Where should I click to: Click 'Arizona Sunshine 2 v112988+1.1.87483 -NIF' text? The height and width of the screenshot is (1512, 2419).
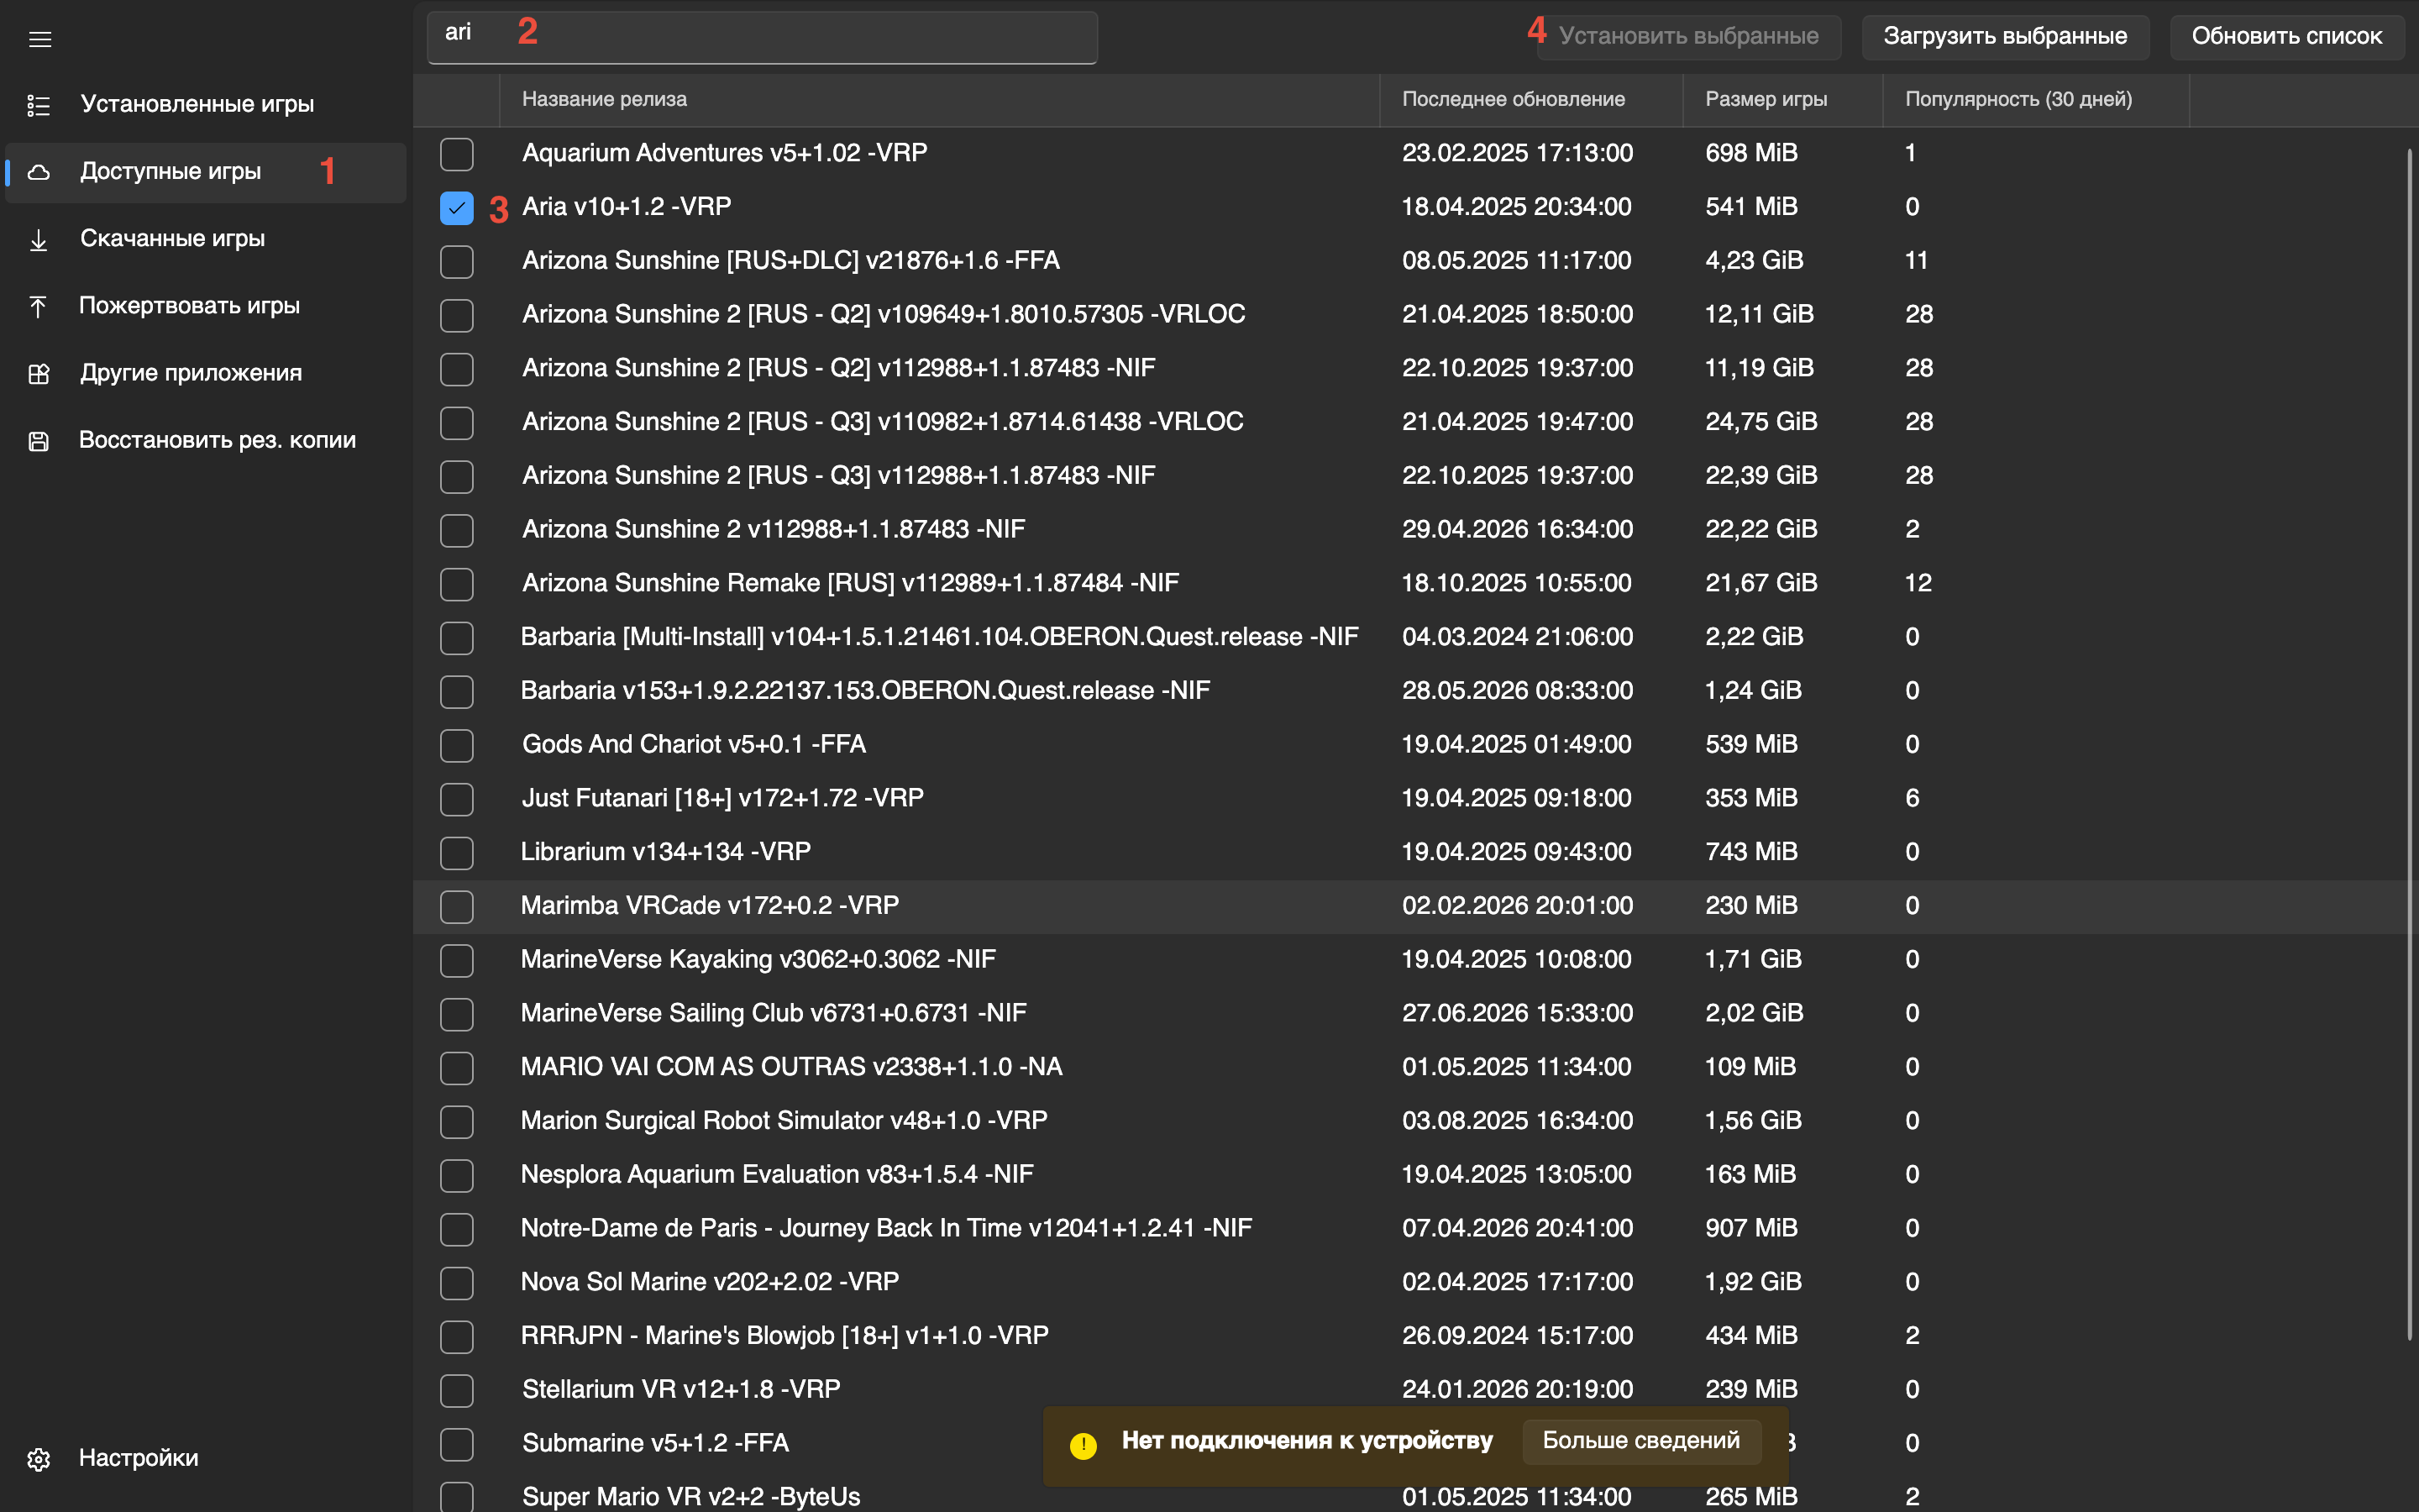(774, 529)
